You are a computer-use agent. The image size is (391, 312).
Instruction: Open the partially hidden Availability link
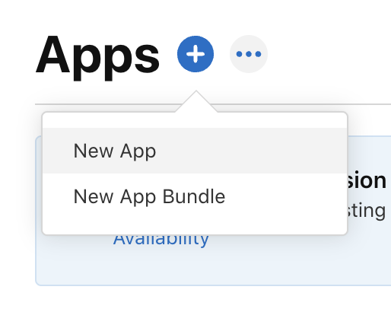161,240
